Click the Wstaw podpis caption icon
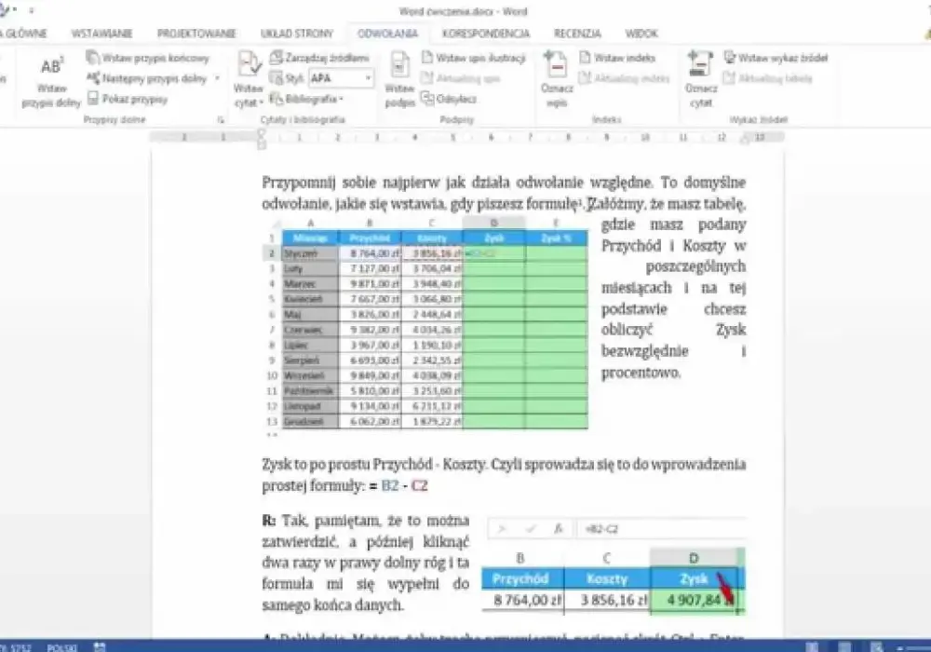Viewport: 931px width, 652px height. pyautogui.click(x=399, y=64)
